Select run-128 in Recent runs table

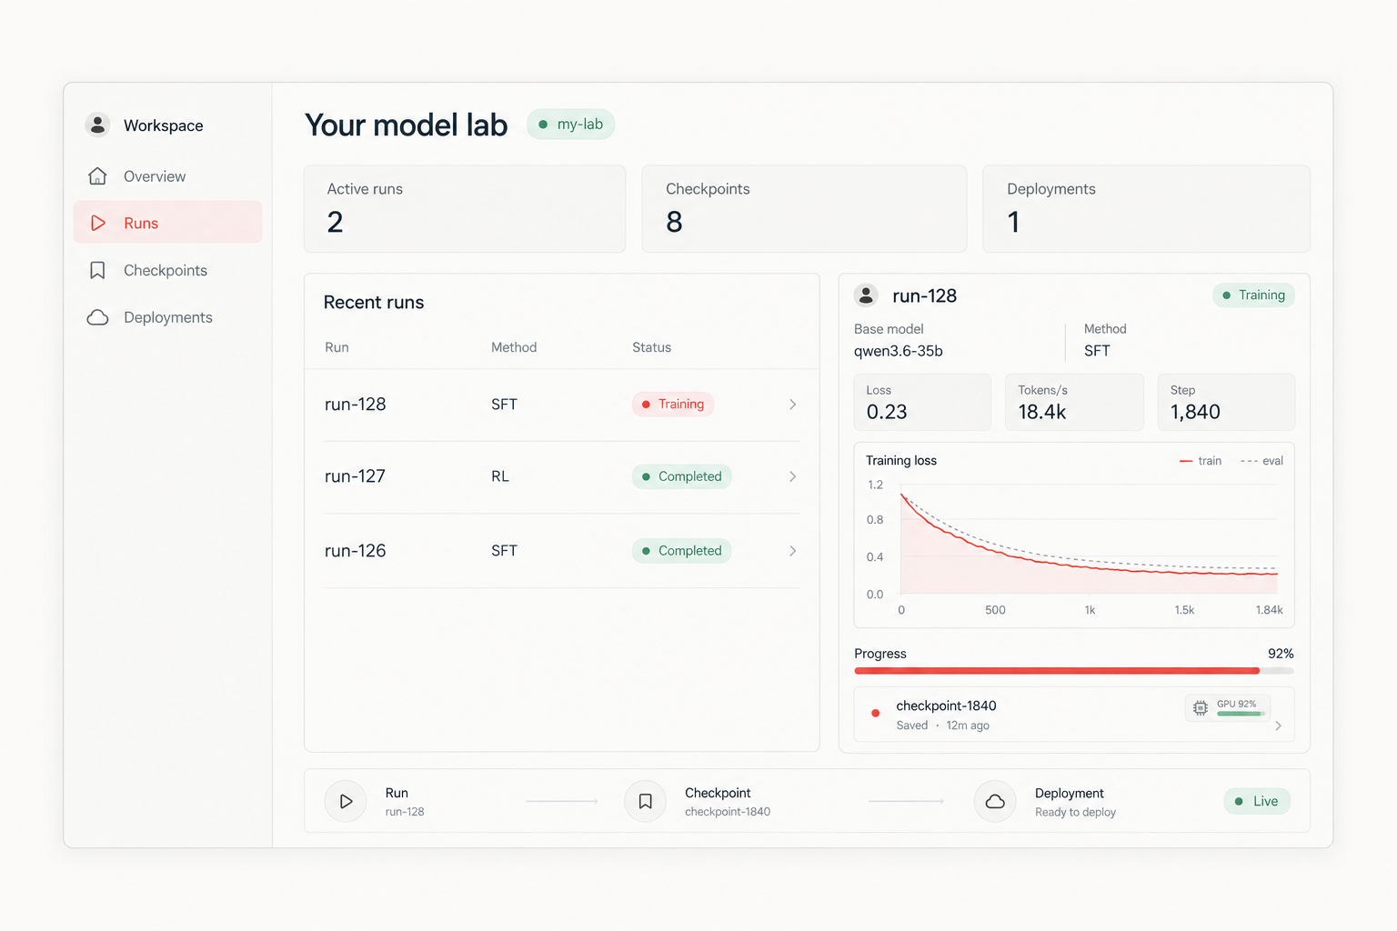562,405
